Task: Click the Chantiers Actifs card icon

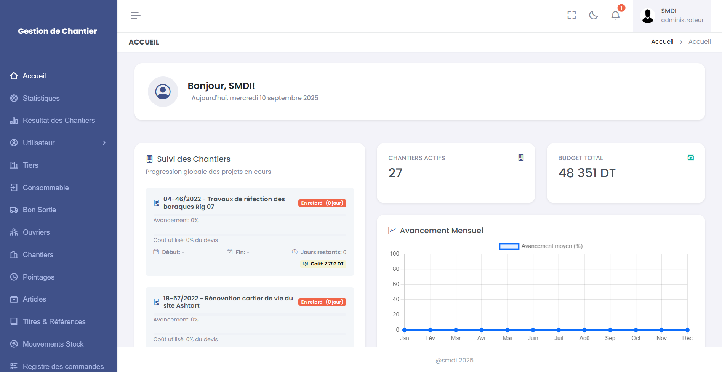Action: tap(521, 157)
